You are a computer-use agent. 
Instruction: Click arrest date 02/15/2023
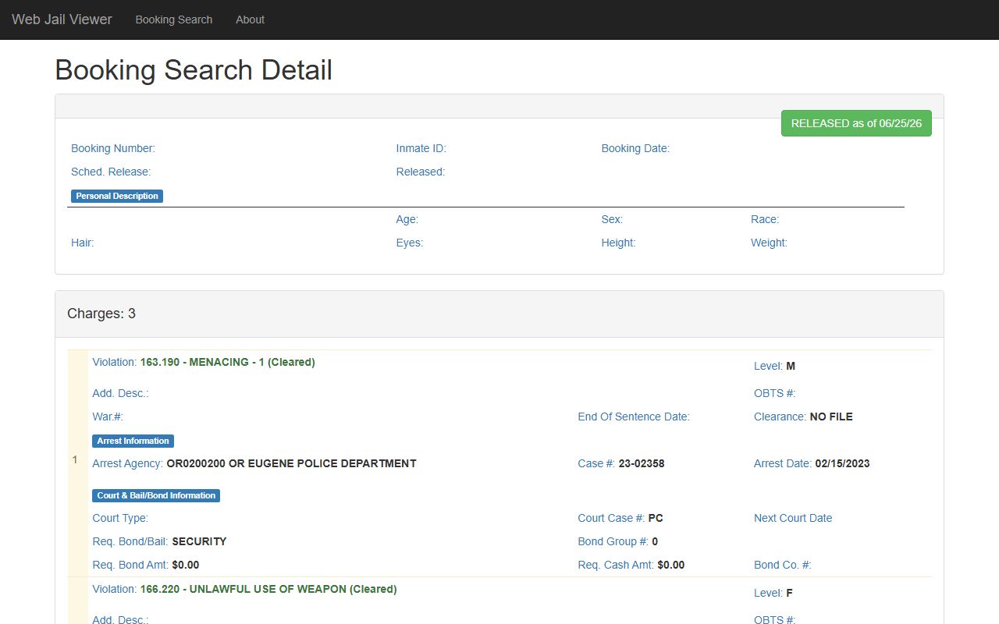pyautogui.click(x=842, y=463)
